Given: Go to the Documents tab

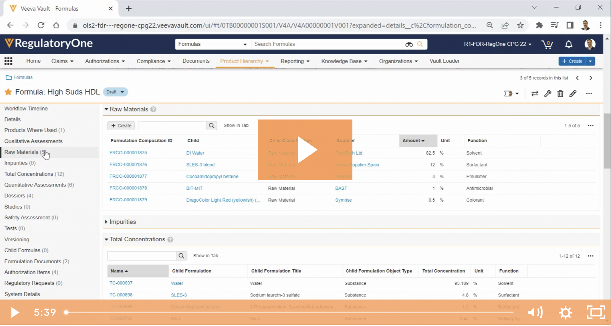Looking at the screenshot, I should click(196, 61).
